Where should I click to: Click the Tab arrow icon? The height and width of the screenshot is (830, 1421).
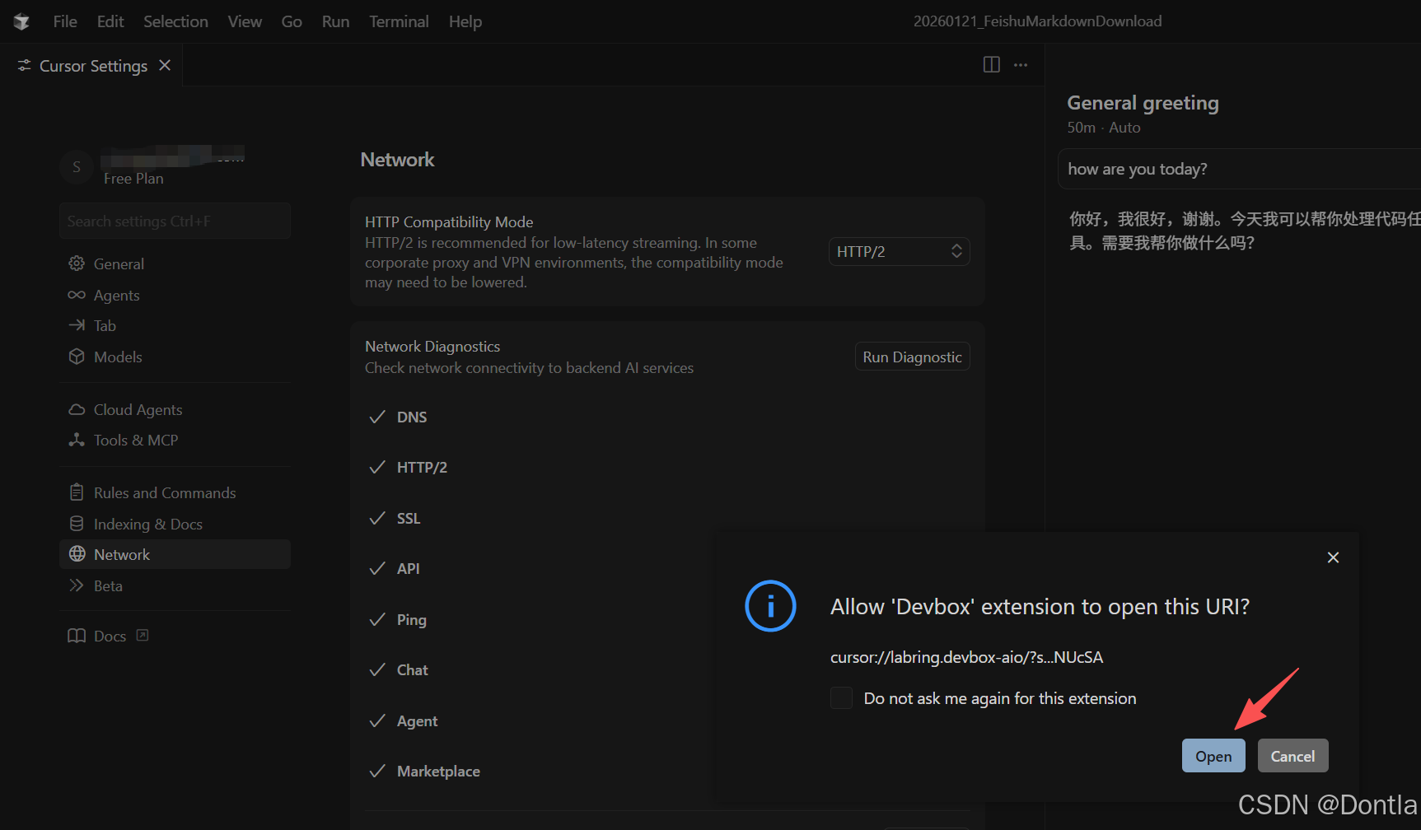point(77,325)
